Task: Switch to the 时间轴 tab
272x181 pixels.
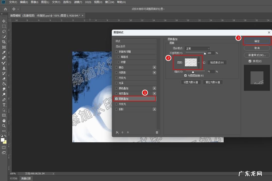Action: (x=14, y=178)
